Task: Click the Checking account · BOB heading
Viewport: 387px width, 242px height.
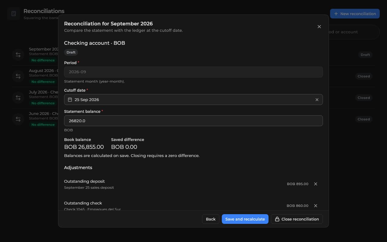Action: tap(95, 43)
